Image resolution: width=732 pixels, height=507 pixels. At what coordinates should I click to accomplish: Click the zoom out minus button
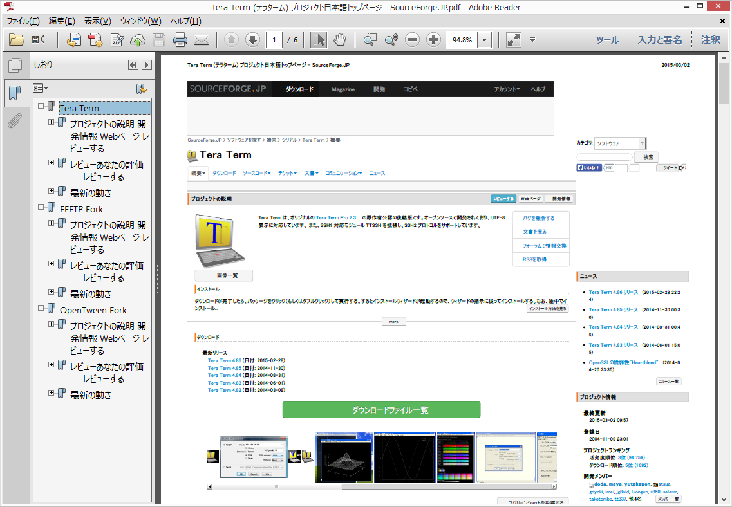click(x=413, y=40)
